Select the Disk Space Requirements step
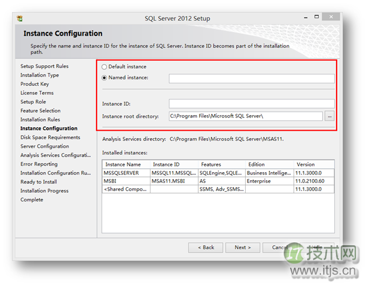Screen dimensions: 367x285 tap(51, 138)
